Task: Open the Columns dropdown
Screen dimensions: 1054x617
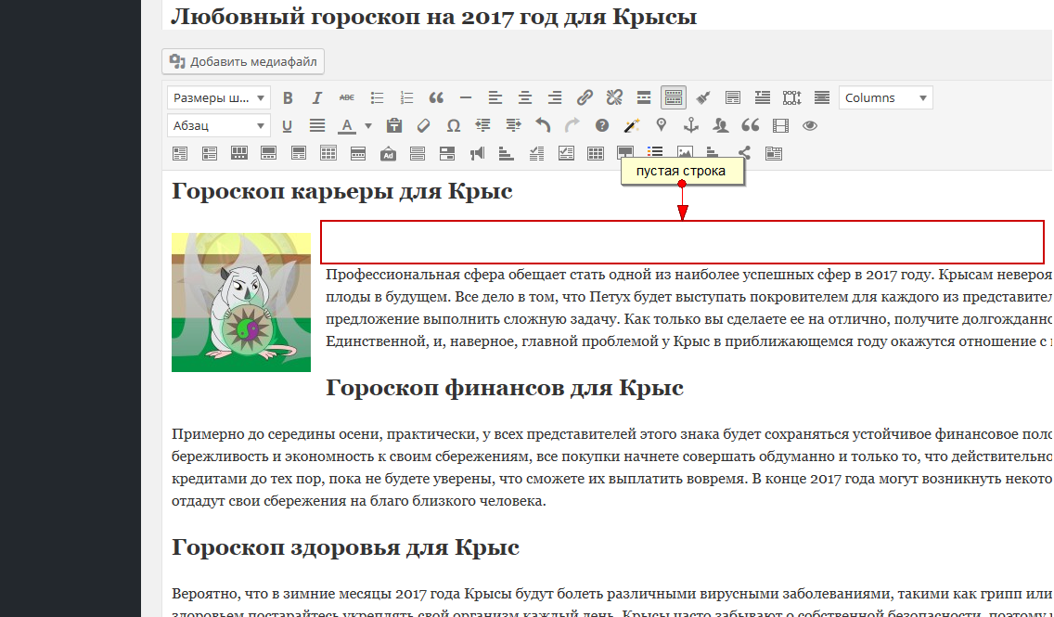Action: coord(885,97)
